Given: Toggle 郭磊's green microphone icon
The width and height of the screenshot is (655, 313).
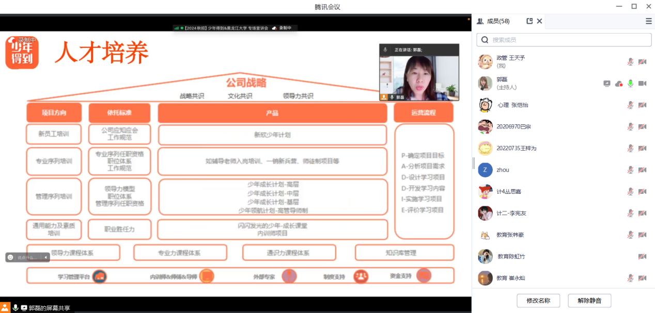Looking at the screenshot, I should (x=630, y=84).
